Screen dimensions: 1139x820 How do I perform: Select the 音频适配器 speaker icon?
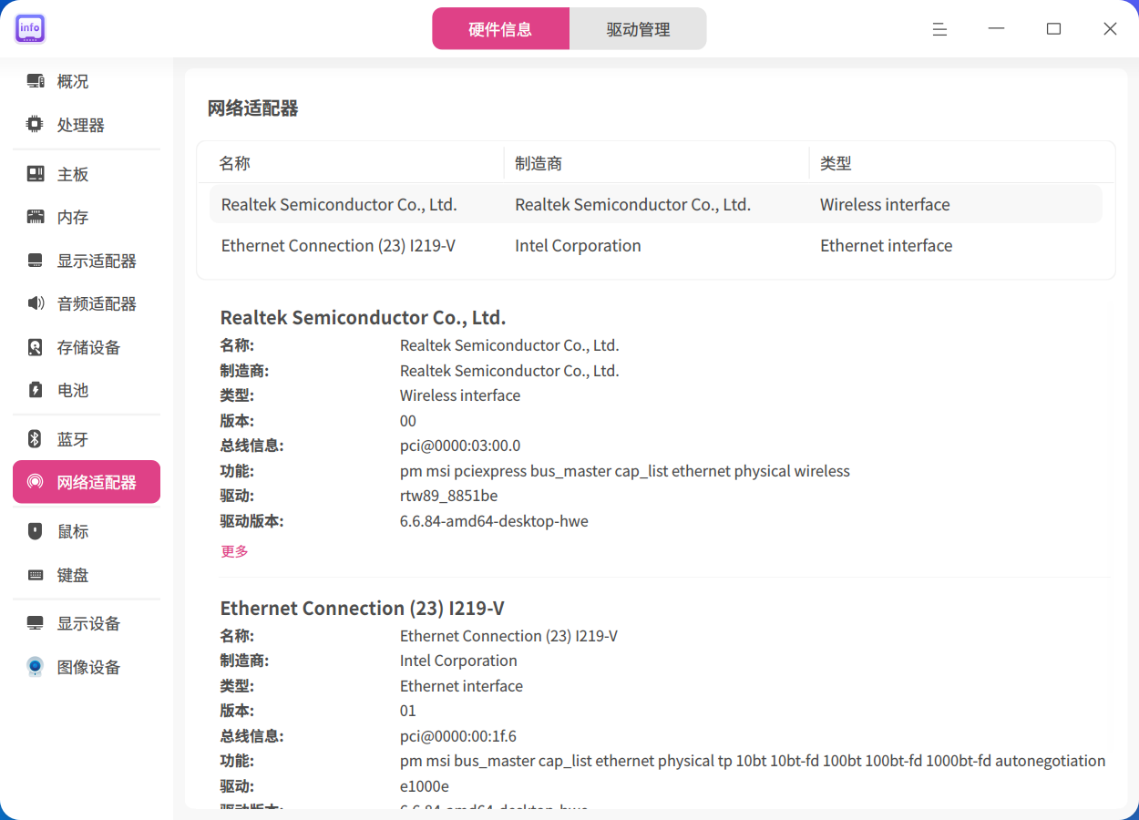coord(36,303)
